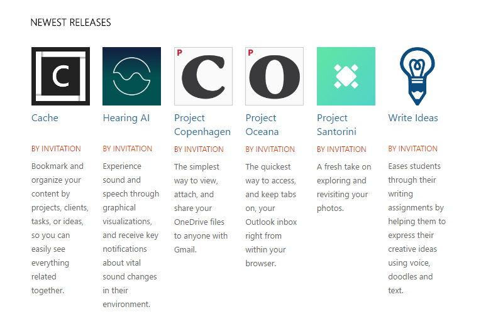The image size is (503, 319).
Task: Click the Cache description about bookmarking content
Action: click(60, 229)
